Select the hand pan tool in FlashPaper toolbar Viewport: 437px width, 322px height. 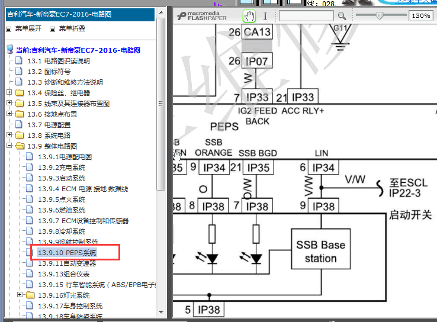[x=249, y=16]
